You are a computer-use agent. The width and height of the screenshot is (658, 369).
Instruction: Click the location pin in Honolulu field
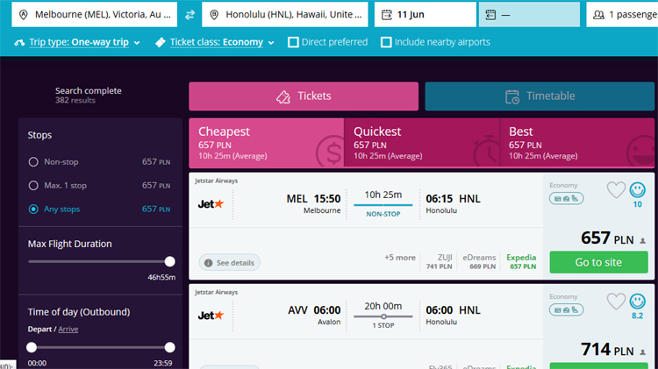(214, 15)
